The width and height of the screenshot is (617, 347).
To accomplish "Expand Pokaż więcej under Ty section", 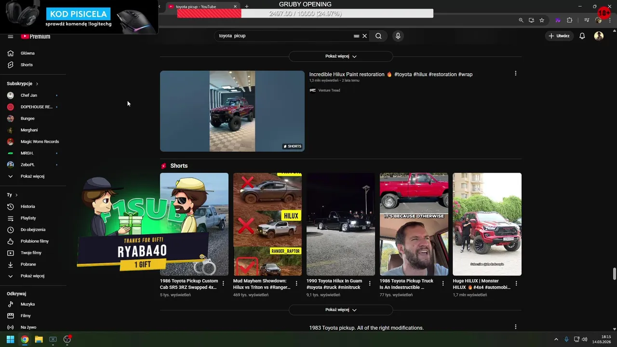I will coord(33,276).
